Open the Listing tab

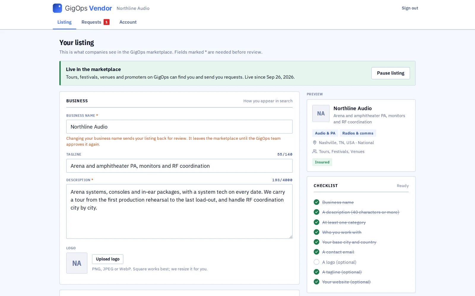click(64, 22)
